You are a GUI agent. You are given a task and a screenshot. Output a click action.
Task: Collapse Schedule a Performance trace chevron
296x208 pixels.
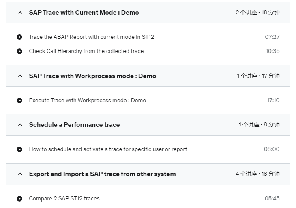click(20, 125)
